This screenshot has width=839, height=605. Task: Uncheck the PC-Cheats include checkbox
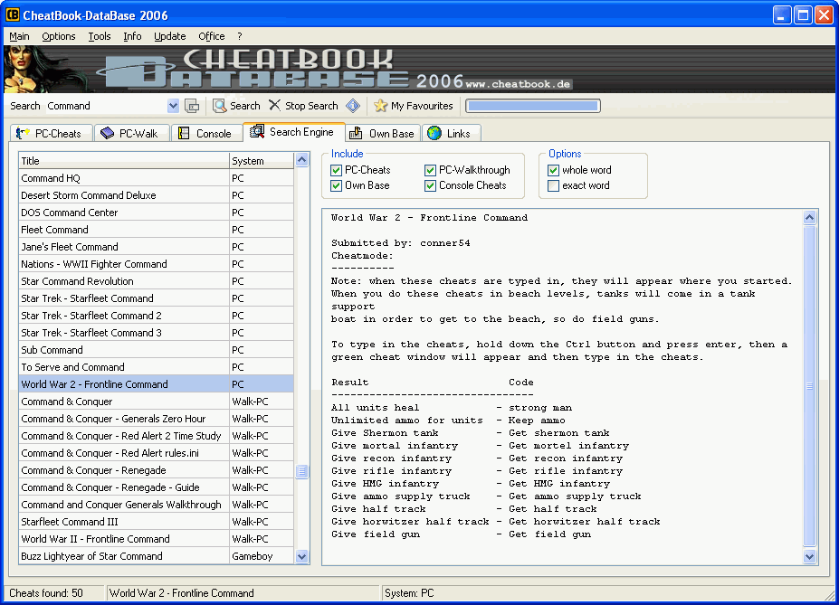(x=337, y=170)
